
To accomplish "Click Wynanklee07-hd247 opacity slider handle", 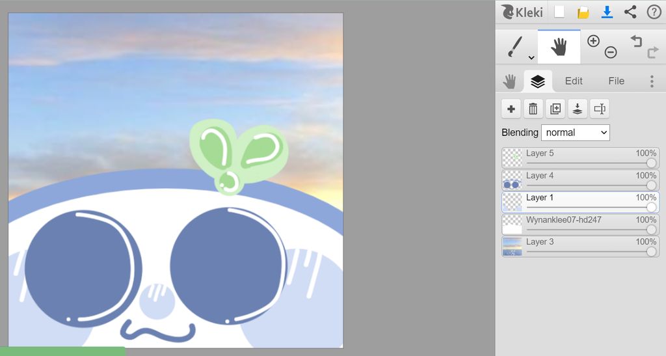I will [651, 229].
